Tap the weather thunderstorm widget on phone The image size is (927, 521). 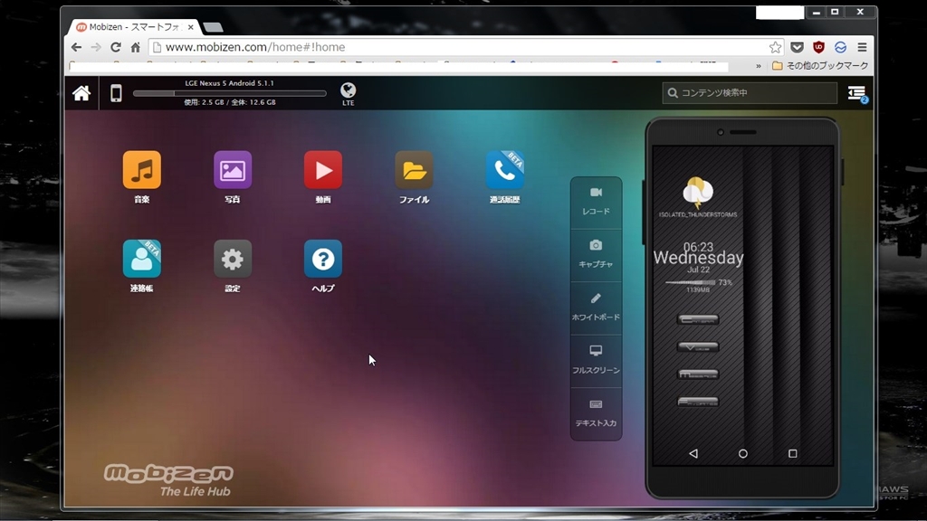tap(698, 197)
